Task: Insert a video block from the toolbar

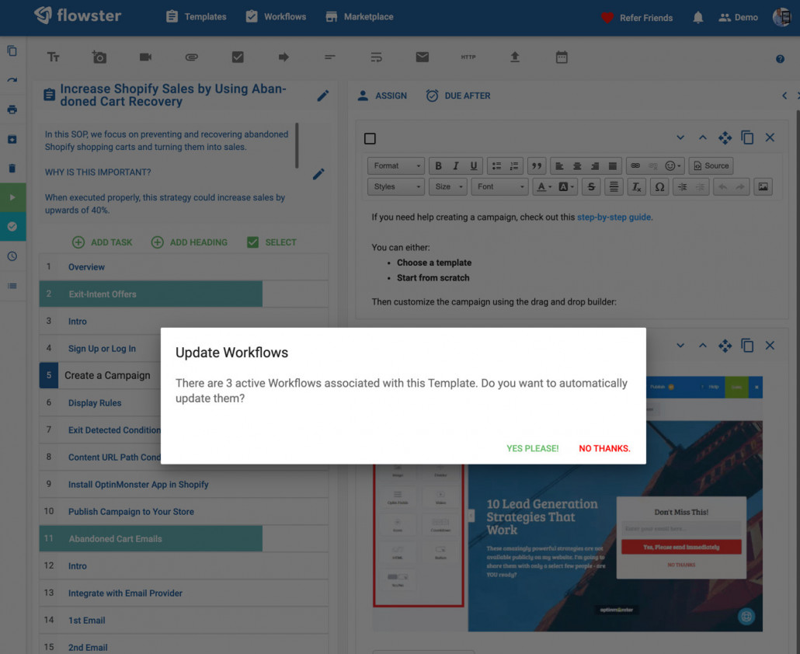Action: pyautogui.click(x=144, y=57)
